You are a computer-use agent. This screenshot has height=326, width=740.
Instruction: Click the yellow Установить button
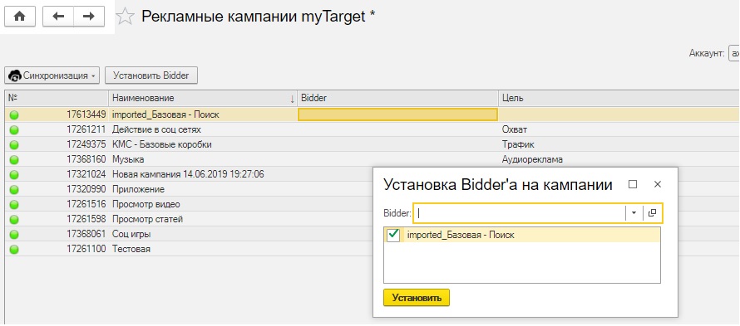click(x=417, y=298)
